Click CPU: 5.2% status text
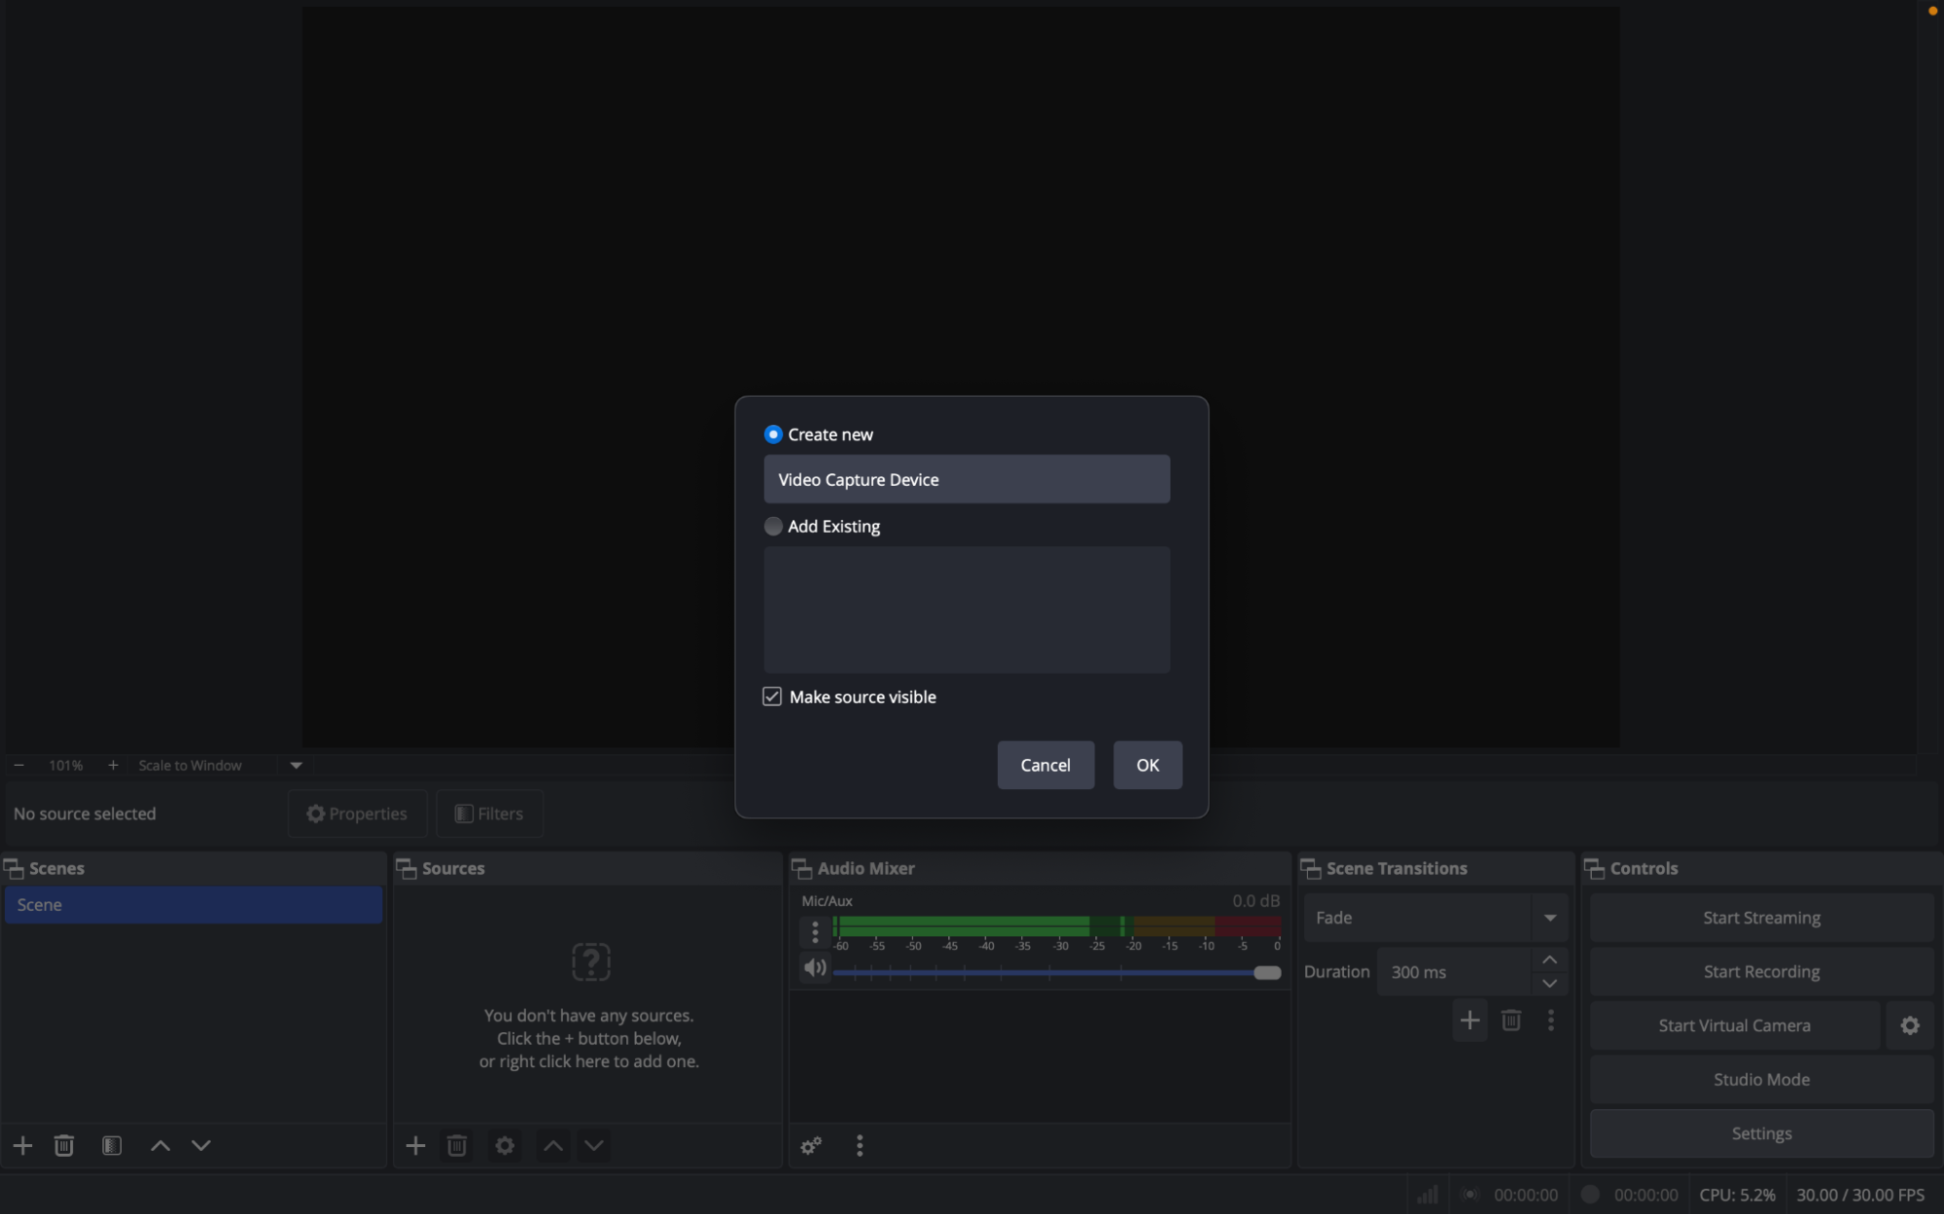1944x1215 pixels. point(1737,1196)
